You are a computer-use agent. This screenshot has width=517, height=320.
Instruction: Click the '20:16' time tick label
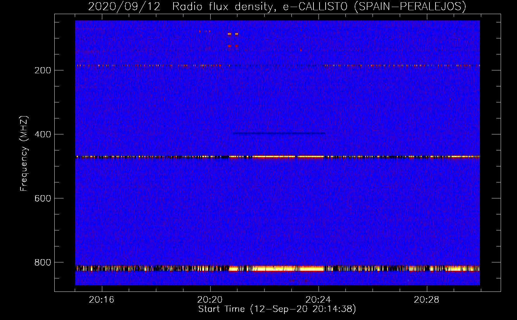click(x=102, y=300)
